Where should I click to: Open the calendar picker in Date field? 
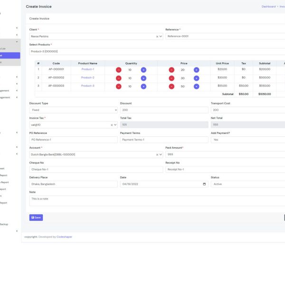tap(205, 184)
